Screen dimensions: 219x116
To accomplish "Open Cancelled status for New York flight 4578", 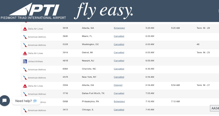I will point(119,77).
